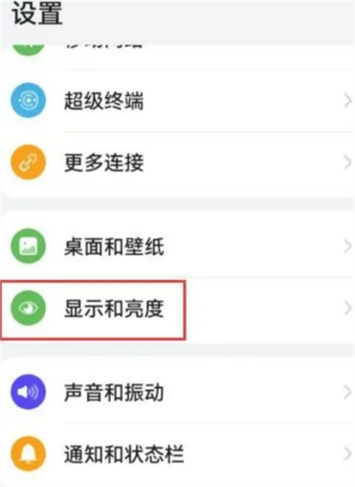Expand the chevron beside 桌面和壁纸

[347, 247]
